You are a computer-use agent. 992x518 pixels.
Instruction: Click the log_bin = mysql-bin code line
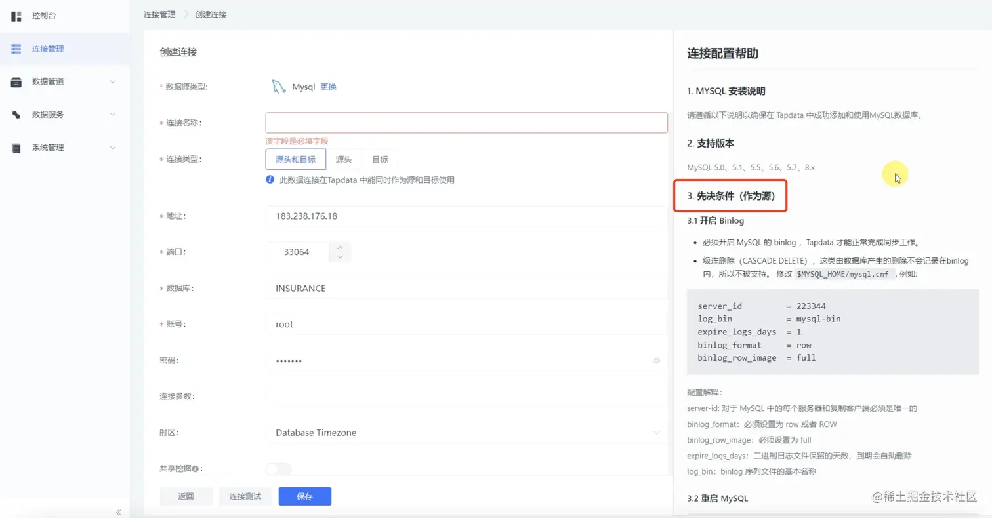tap(769, 319)
